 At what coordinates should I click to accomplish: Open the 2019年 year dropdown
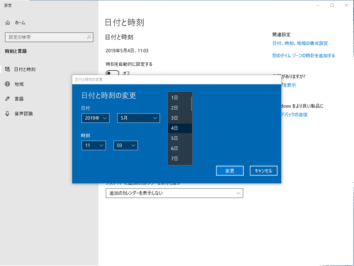coord(95,118)
